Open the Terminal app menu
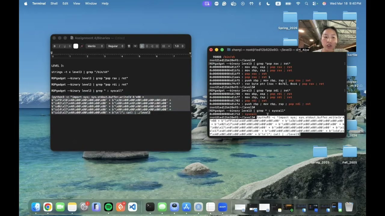This screenshot has width=385, height=216. tap(39, 4)
